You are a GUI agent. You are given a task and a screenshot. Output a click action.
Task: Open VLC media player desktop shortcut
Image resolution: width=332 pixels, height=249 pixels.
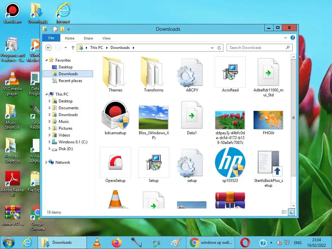pos(13,83)
